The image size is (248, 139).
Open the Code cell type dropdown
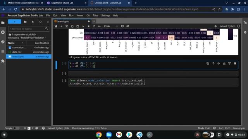pos(111,26)
